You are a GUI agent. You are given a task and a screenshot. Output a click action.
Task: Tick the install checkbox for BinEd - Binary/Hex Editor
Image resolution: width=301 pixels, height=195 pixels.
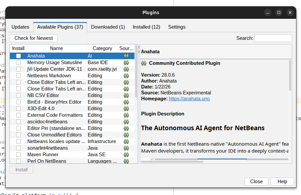18,102
